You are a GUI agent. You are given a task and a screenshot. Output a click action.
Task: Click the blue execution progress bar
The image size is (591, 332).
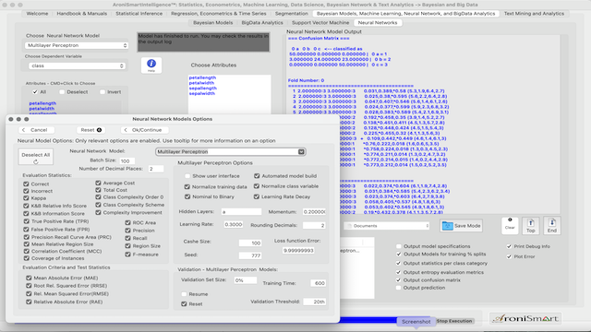point(368,320)
